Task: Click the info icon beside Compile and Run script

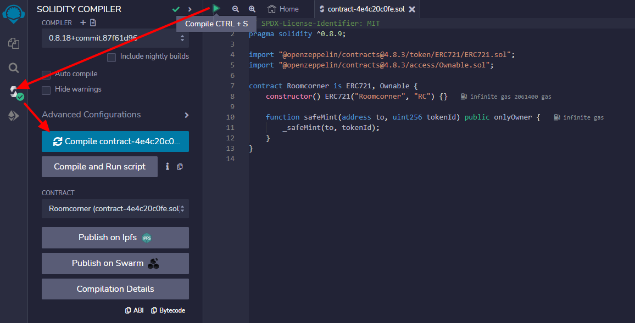Action: coord(167,166)
